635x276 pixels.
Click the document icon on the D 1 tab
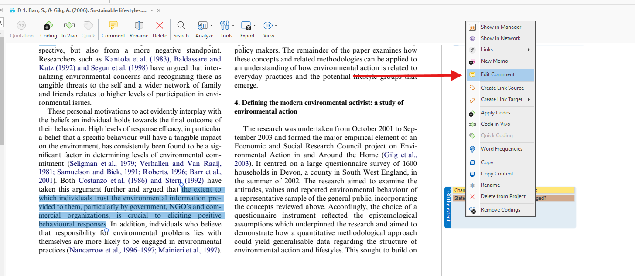[x=12, y=10]
